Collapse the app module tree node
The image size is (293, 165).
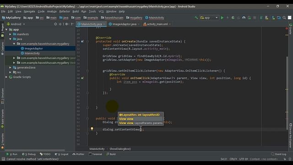click(6, 29)
